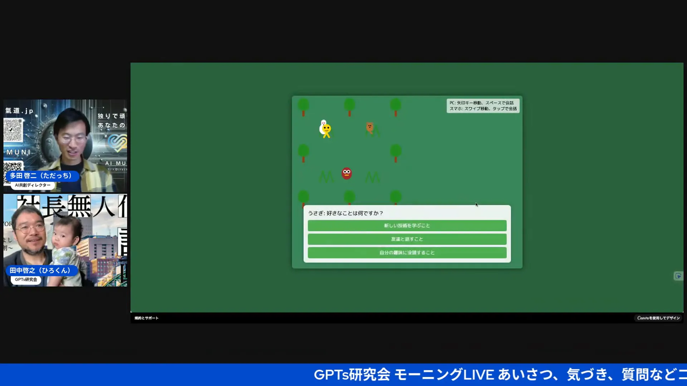Open the Canvaを使用してデザイン badge
Image resolution: width=687 pixels, height=386 pixels.
658,318
